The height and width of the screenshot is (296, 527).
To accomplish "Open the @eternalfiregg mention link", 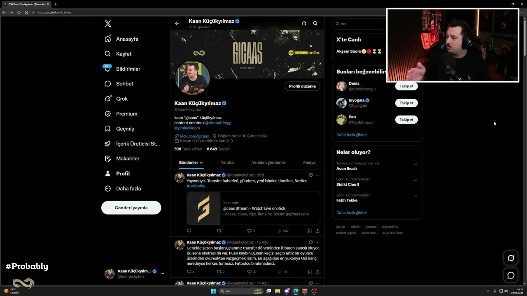I will [x=218, y=123].
